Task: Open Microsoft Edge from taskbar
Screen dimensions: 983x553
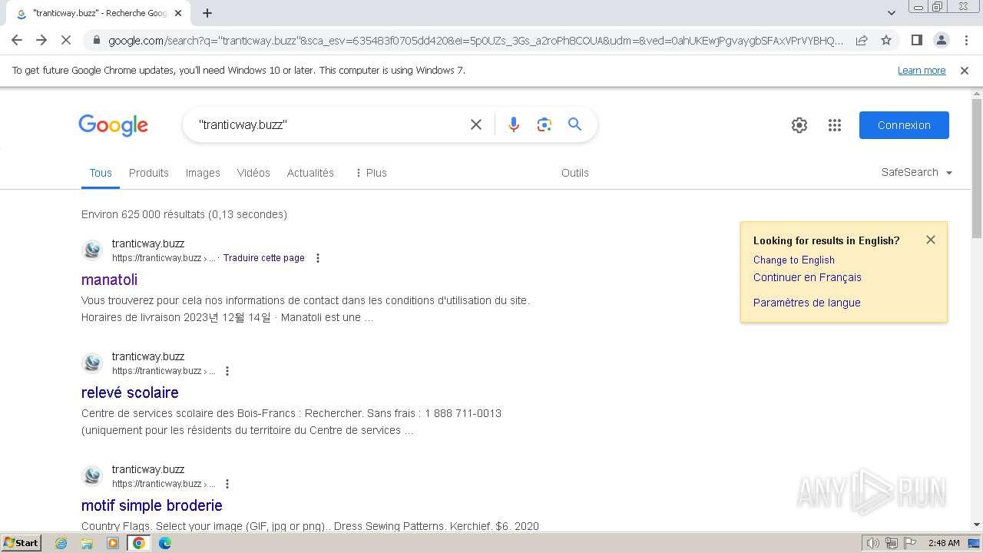Action: tap(164, 543)
